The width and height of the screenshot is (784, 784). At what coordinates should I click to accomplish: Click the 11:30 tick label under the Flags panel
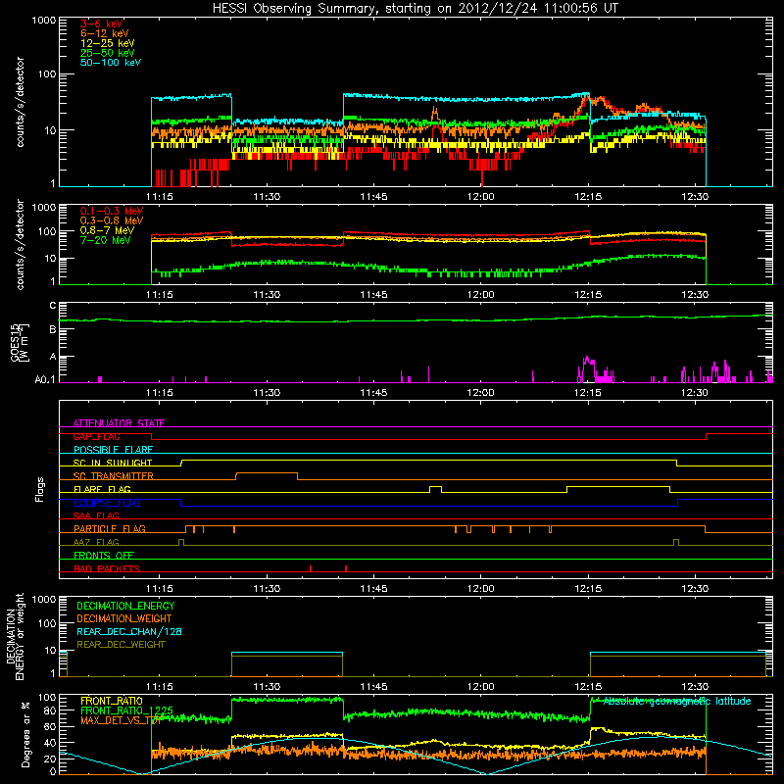267,589
